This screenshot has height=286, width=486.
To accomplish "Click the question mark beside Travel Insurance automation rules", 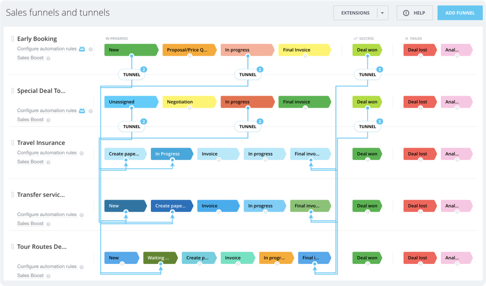I will pyautogui.click(x=82, y=153).
